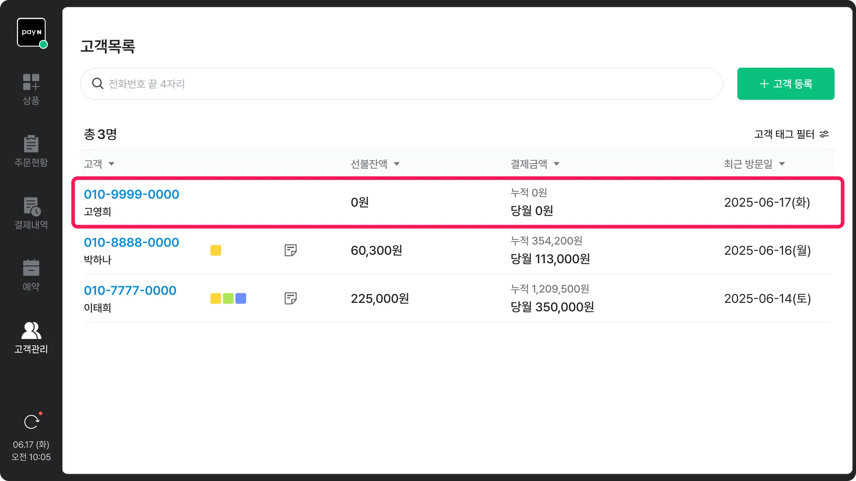Open customer 010-8888-0000 phone link
Viewport: 856px width, 481px height.
coord(131,242)
